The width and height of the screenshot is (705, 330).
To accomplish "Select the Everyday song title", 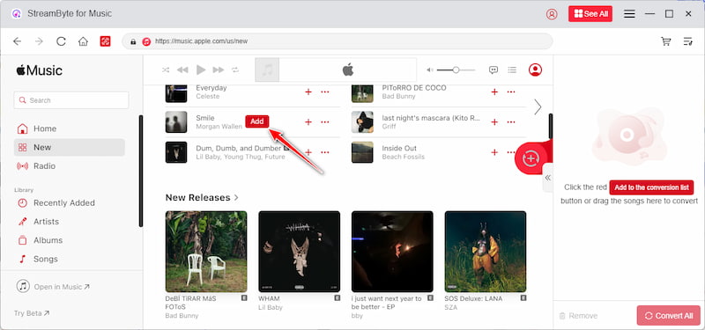I will pyautogui.click(x=211, y=87).
